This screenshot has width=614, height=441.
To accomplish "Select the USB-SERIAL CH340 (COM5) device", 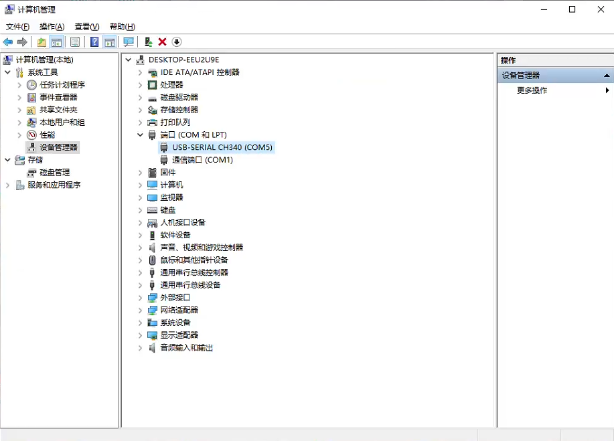I will (x=222, y=147).
